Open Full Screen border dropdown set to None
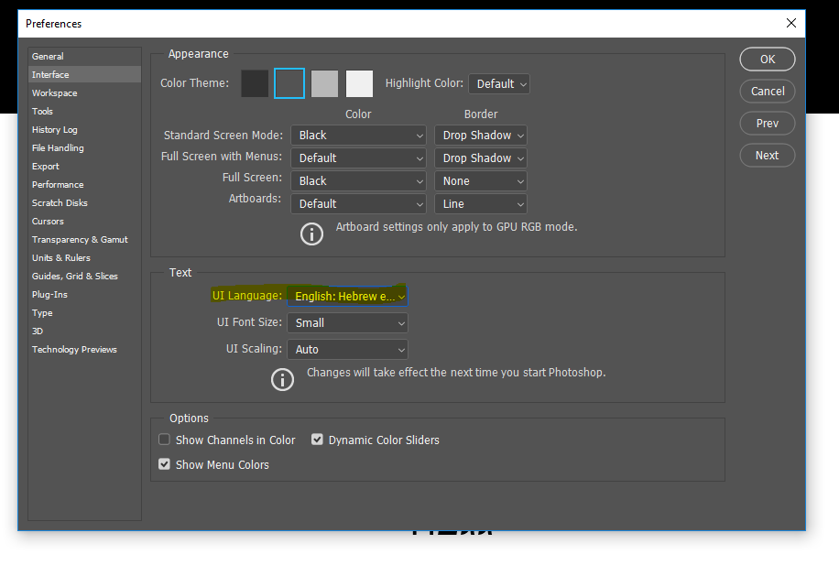This screenshot has height=576, width=839. [x=481, y=181]
